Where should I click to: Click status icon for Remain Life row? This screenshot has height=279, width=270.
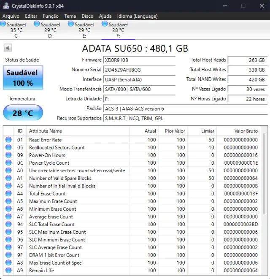pos(8,270)
